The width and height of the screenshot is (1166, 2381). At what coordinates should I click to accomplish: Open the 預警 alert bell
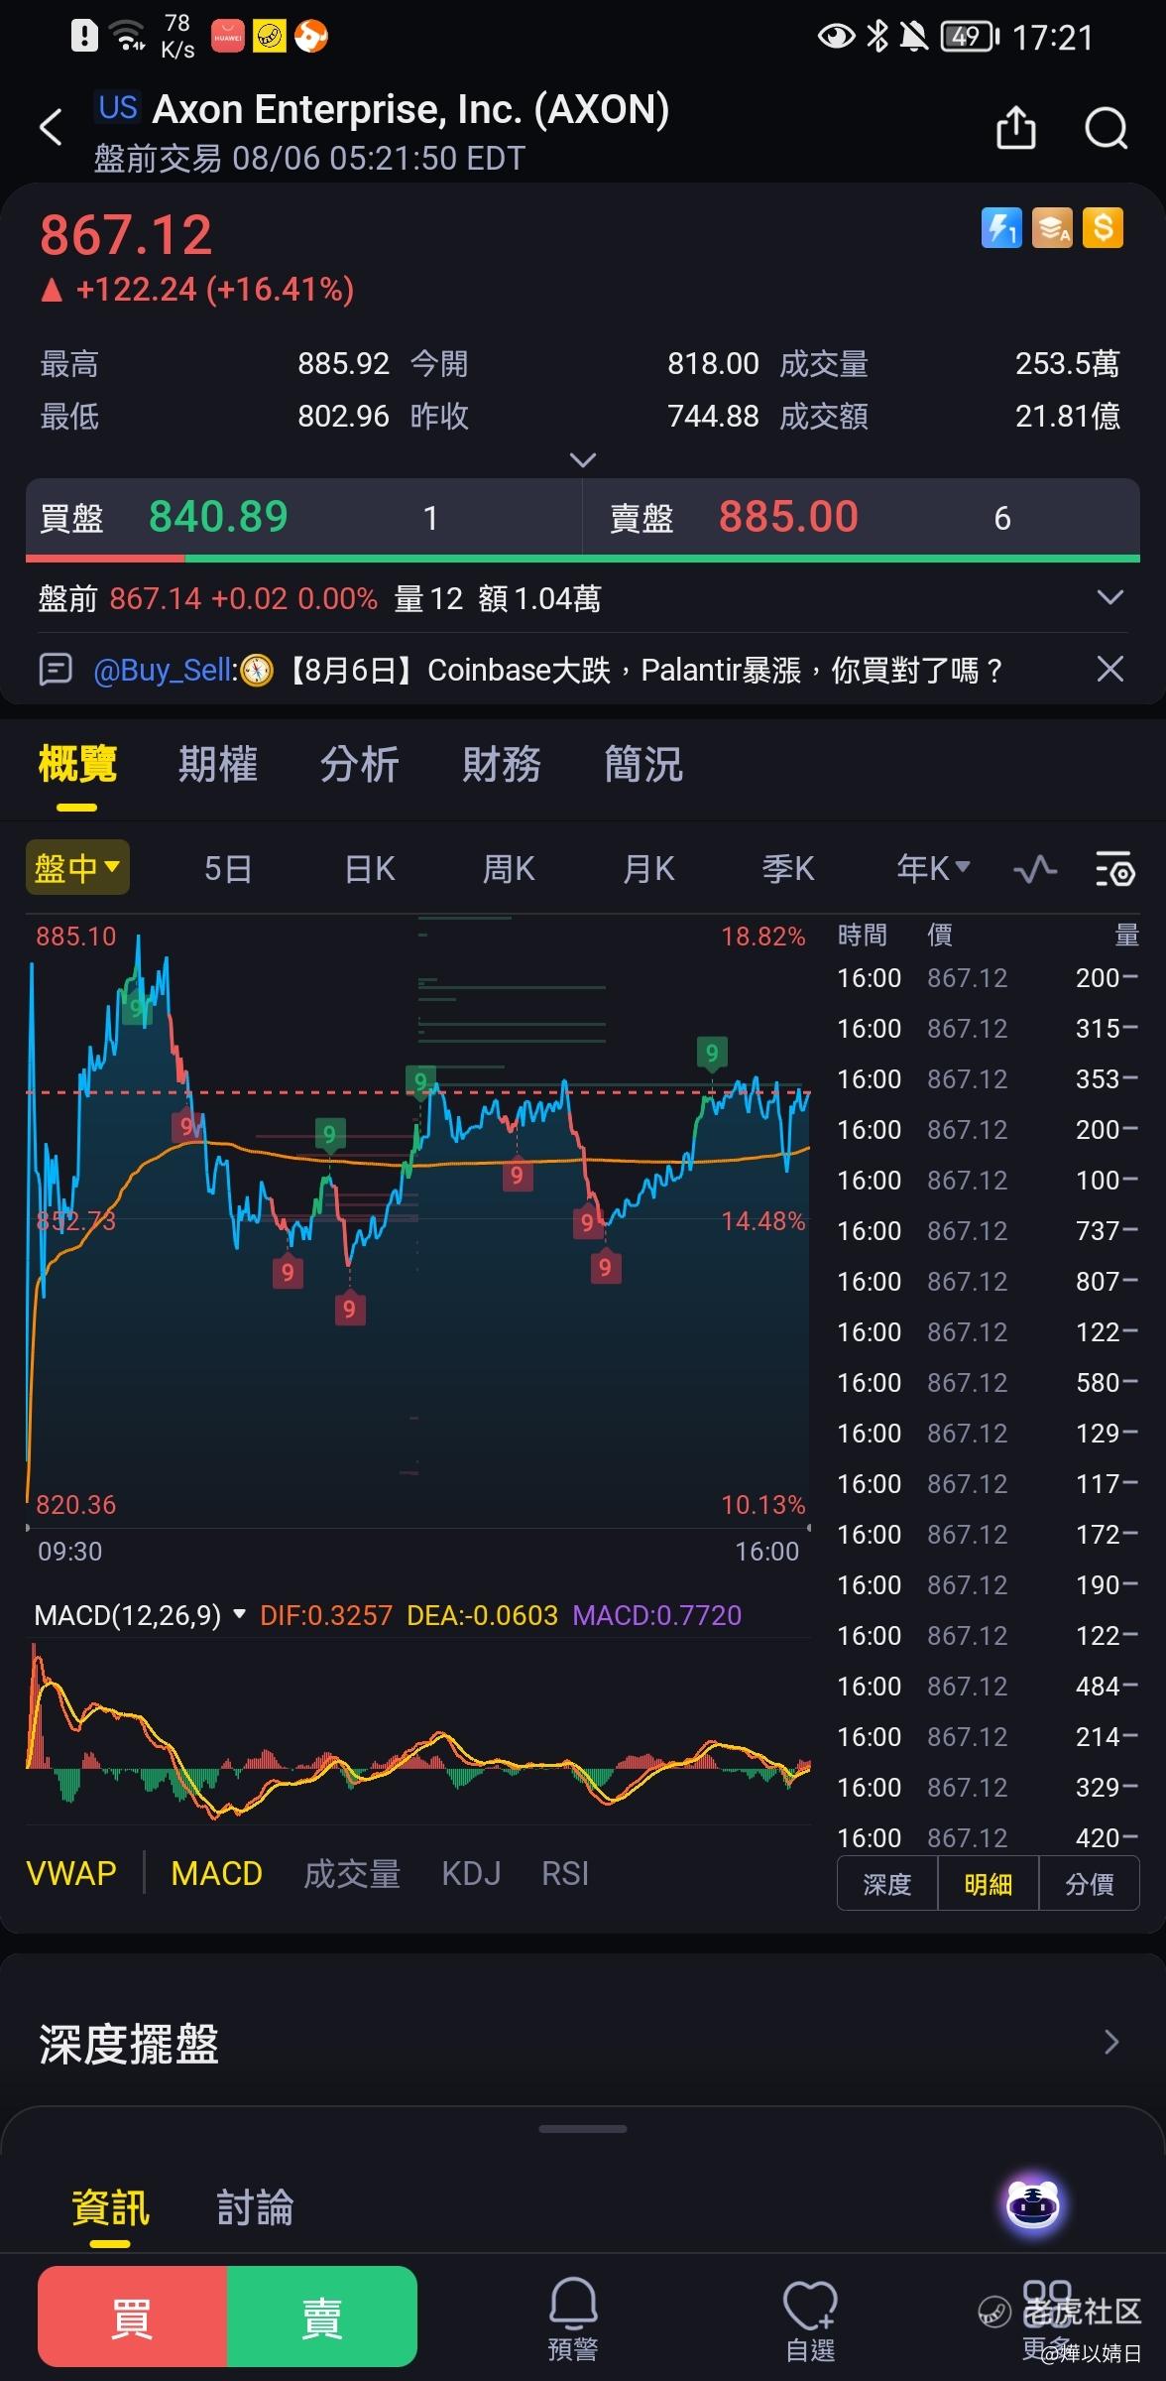click(x=573, y=2319)
